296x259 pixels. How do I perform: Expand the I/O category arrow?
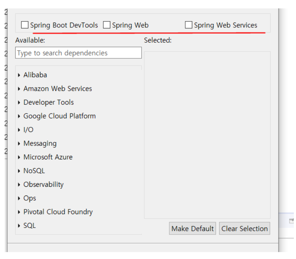19,130
